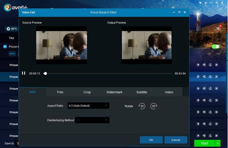Switch to the Crop tab

pyautogui.click(x=87, y=92)
